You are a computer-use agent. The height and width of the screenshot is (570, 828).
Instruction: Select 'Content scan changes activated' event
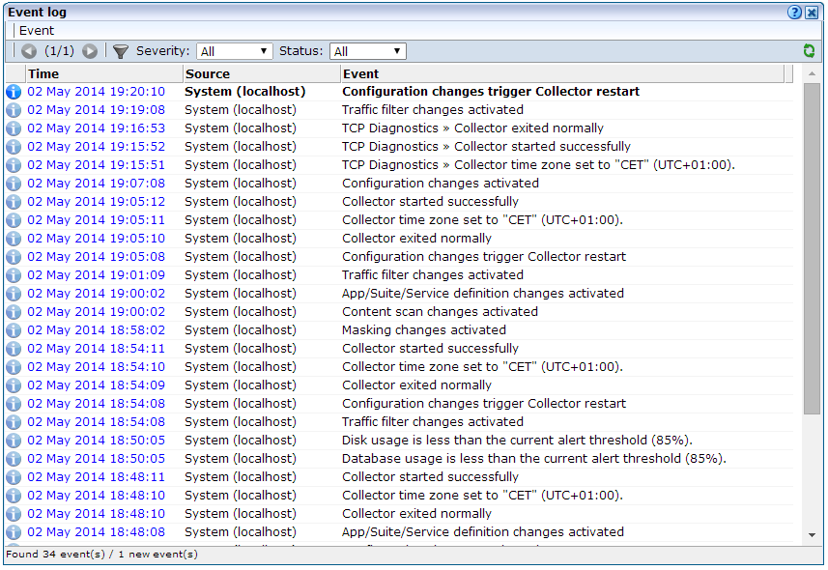point(440,312)
